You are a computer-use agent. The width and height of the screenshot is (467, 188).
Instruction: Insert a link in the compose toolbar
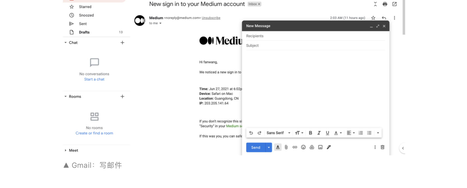tap(295, 147)
